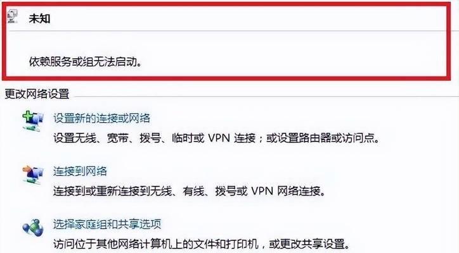Image resolution: width=459 pixels, height=253 pixels.
Task: Open the 连接到网络 link
Action: click(x=80, y=171)
